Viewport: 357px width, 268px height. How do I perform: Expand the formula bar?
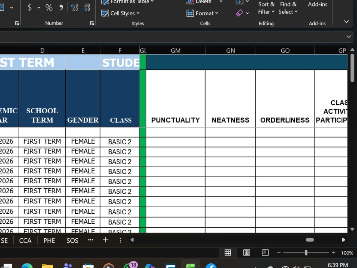tap(348, 37)
